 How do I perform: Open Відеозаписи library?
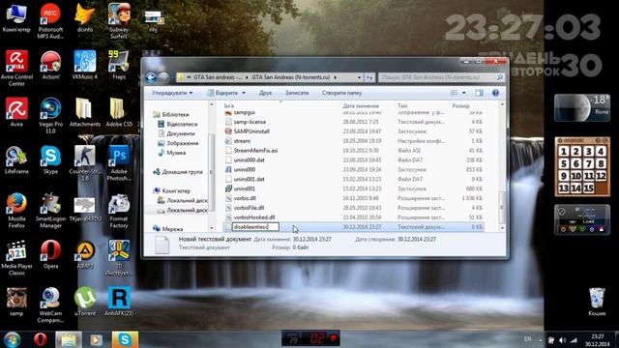pyautogui.click(x=177, y=124)
